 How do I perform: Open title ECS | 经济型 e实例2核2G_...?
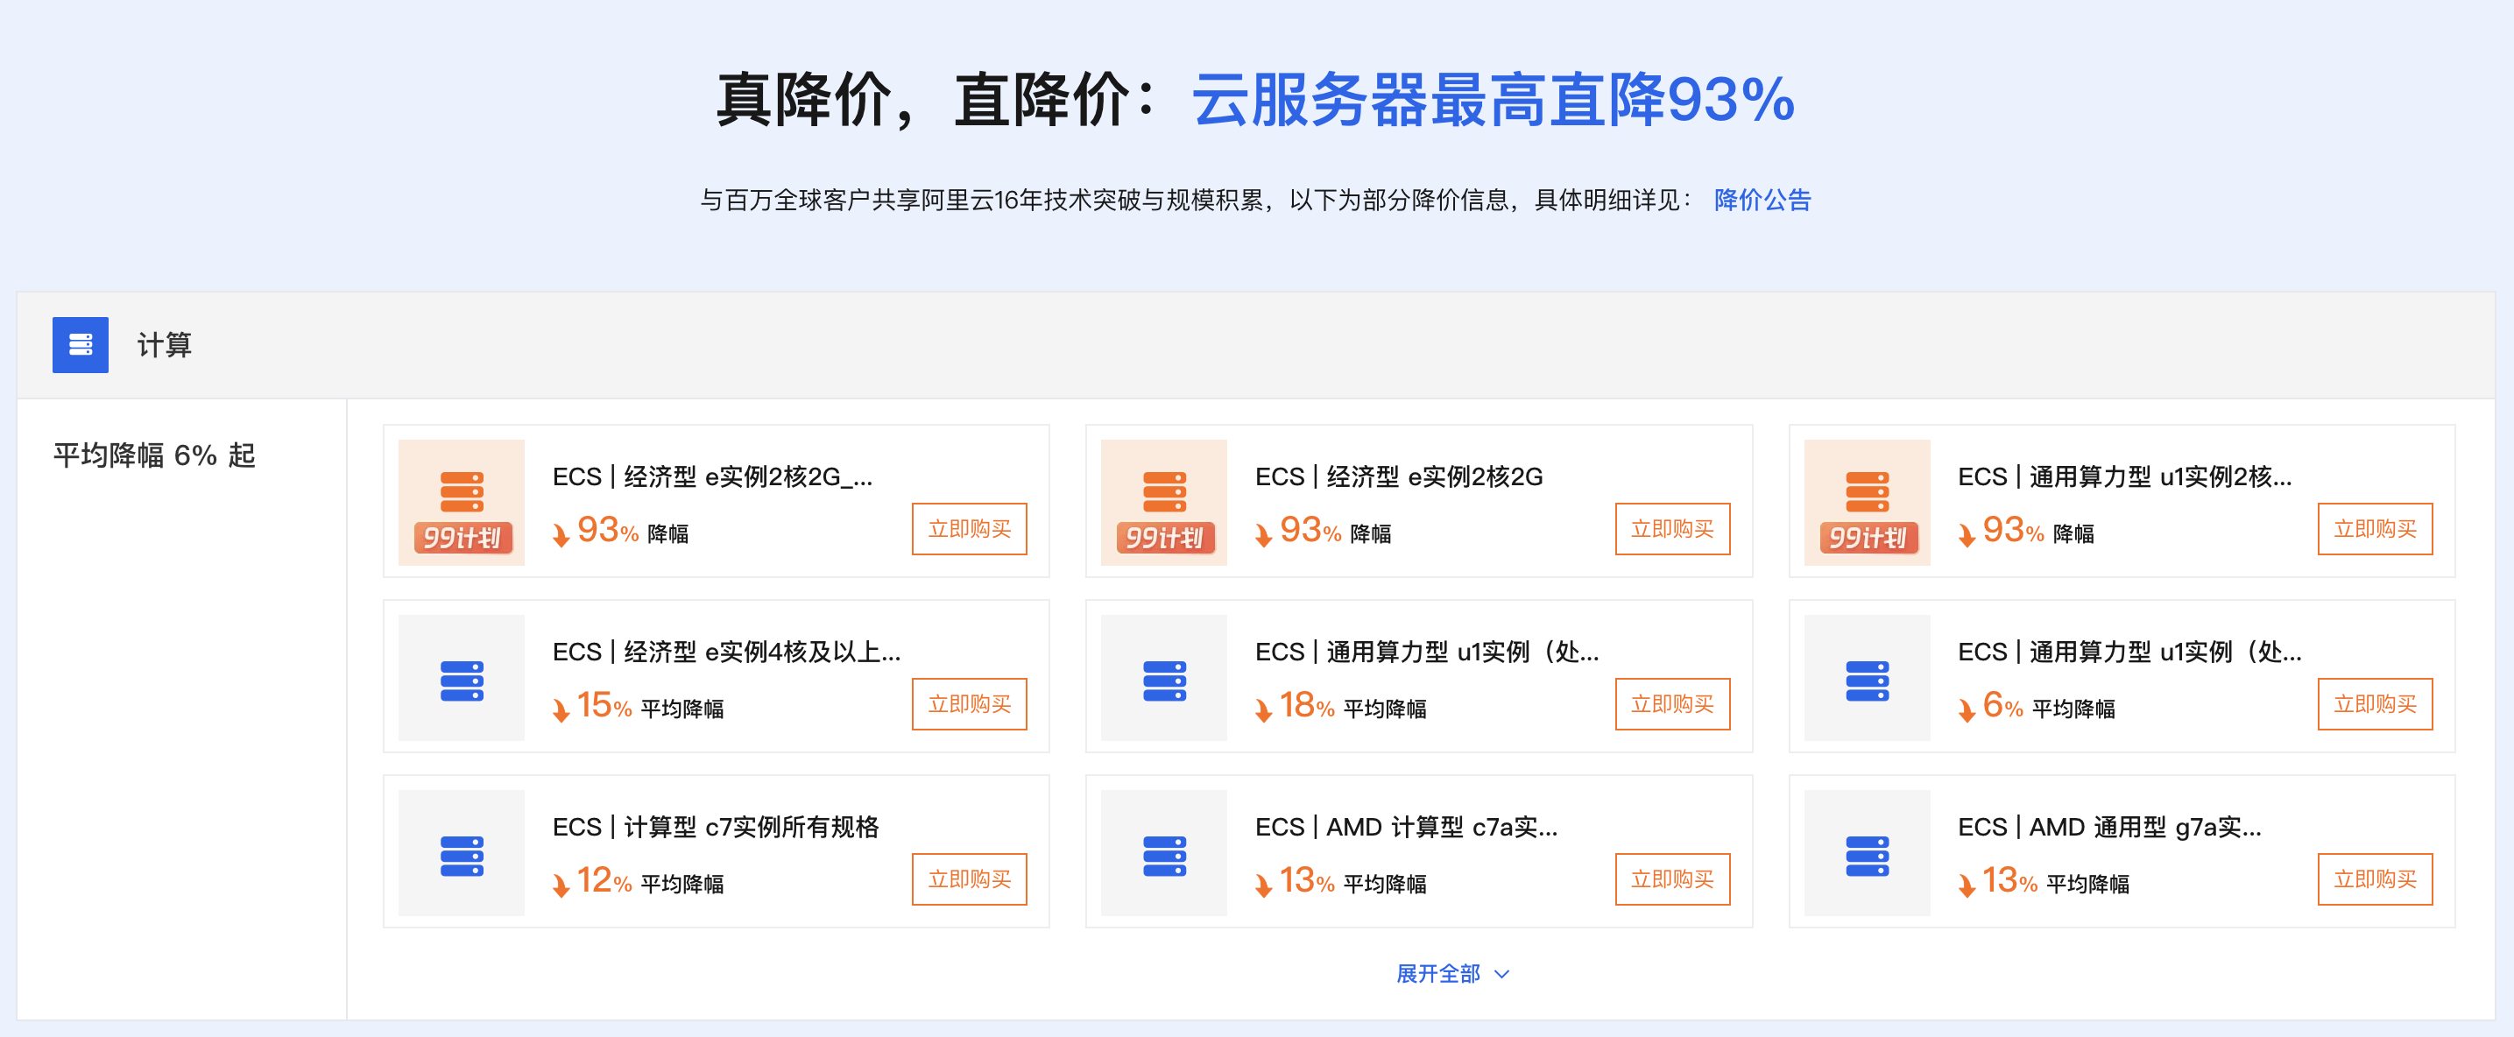coord(712,477)
